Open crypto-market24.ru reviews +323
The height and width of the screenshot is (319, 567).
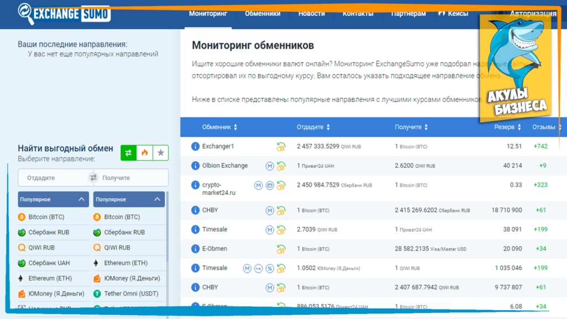pos(540,185)
